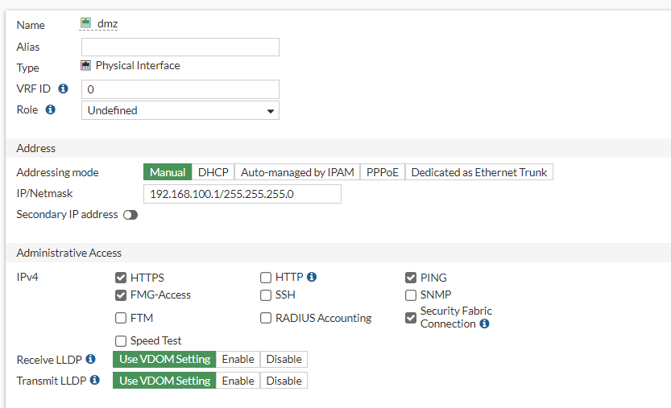Click the IP/Netmask input field
Viewport: 671px width, 408px height.
[242, 194]
